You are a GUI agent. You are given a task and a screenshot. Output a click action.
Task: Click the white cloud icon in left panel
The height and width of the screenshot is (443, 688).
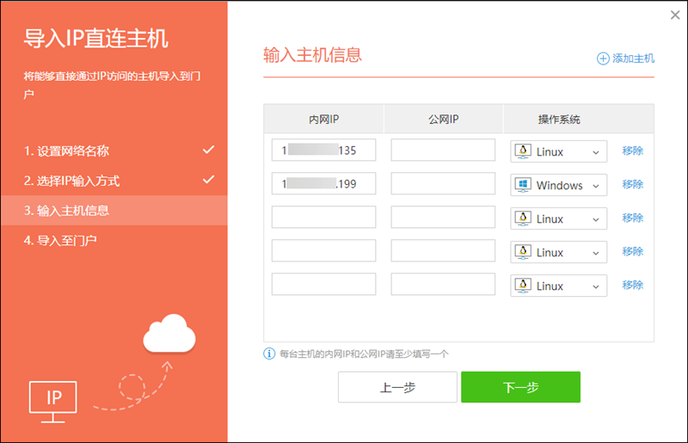[x=169, y=335]
